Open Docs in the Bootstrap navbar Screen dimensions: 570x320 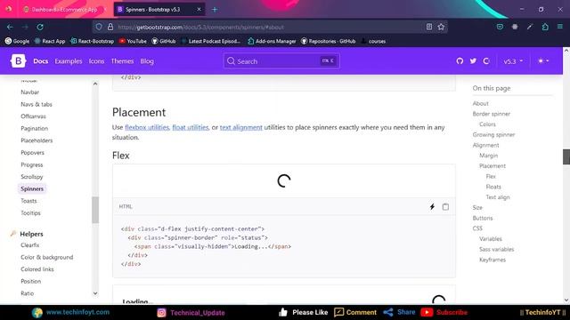pos(40,61)
